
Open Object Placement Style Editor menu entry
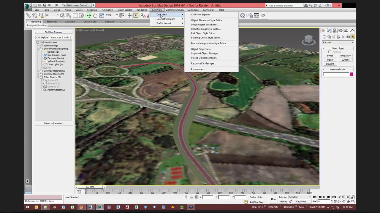click(x=208, y=20)
